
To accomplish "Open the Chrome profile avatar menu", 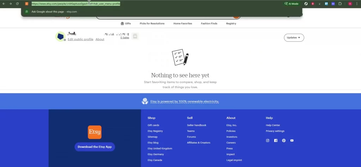I will point(350,4).
